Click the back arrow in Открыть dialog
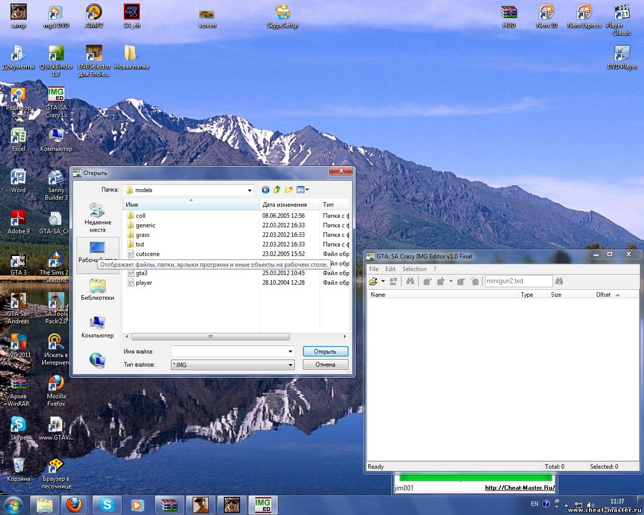Screen dimensions: 644x515 point(266,190)
